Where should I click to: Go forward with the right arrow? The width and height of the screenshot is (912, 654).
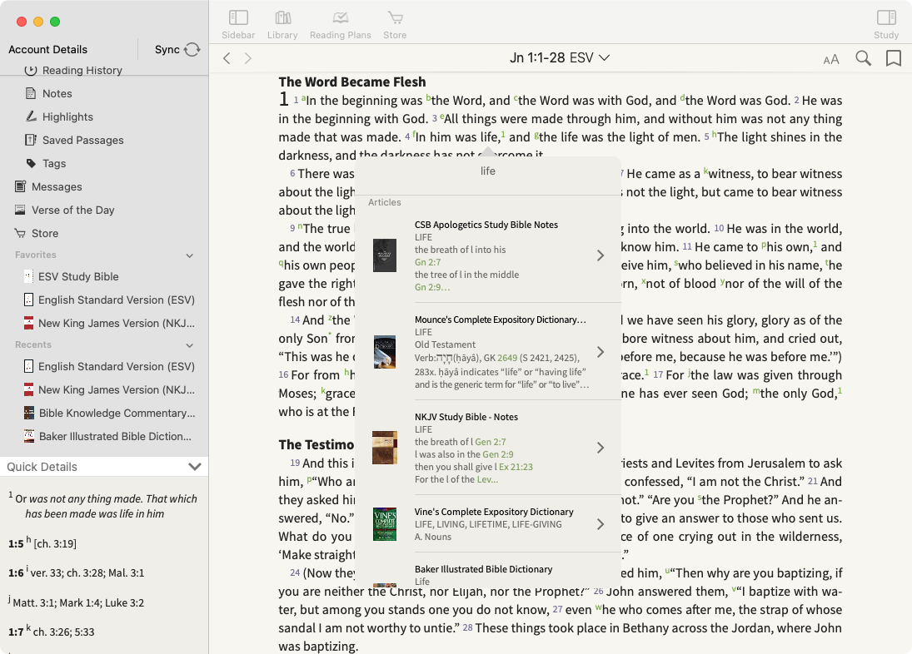click(x=247, y=58)
